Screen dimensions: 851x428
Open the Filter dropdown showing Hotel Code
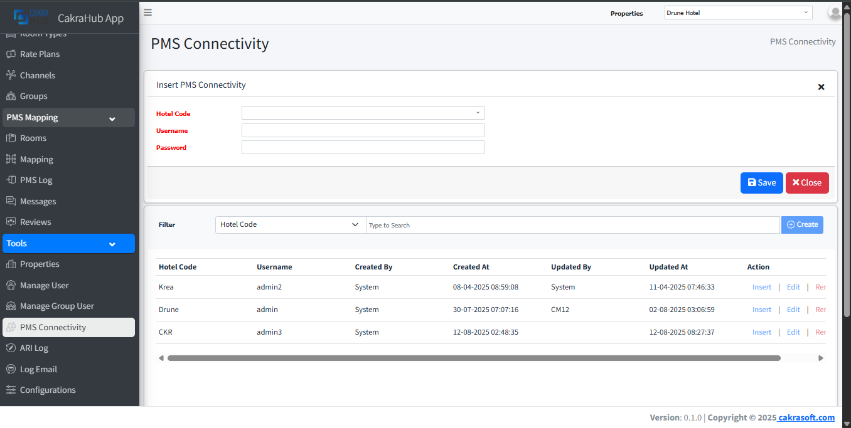[x=290, y=224]
